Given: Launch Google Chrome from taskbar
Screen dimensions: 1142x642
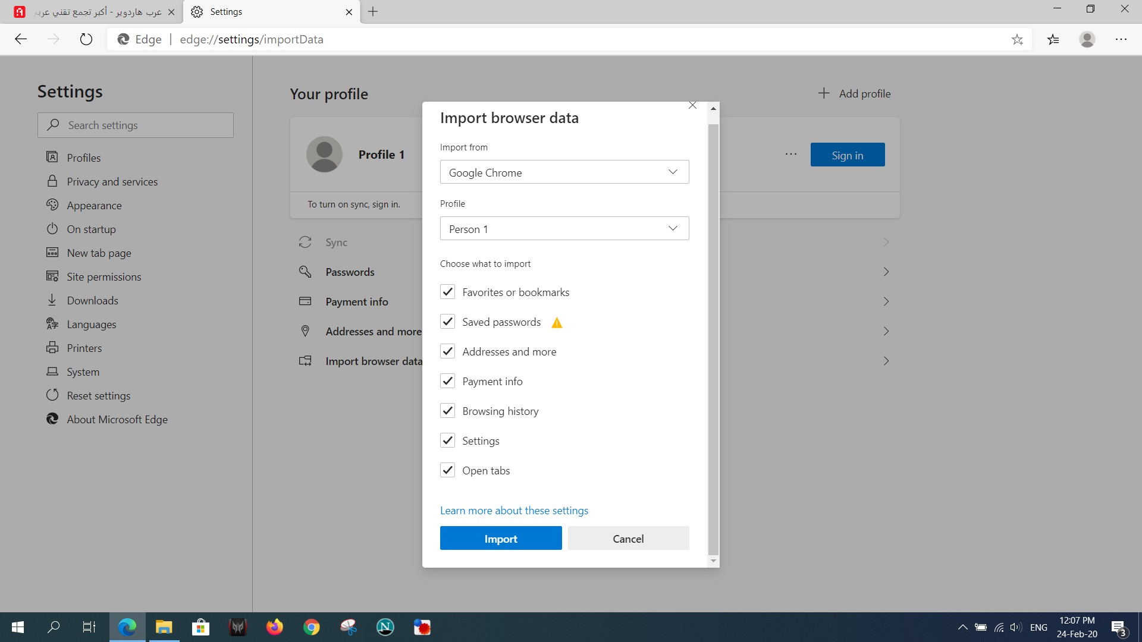Looking at the screenshot, I should pos(312,627).
